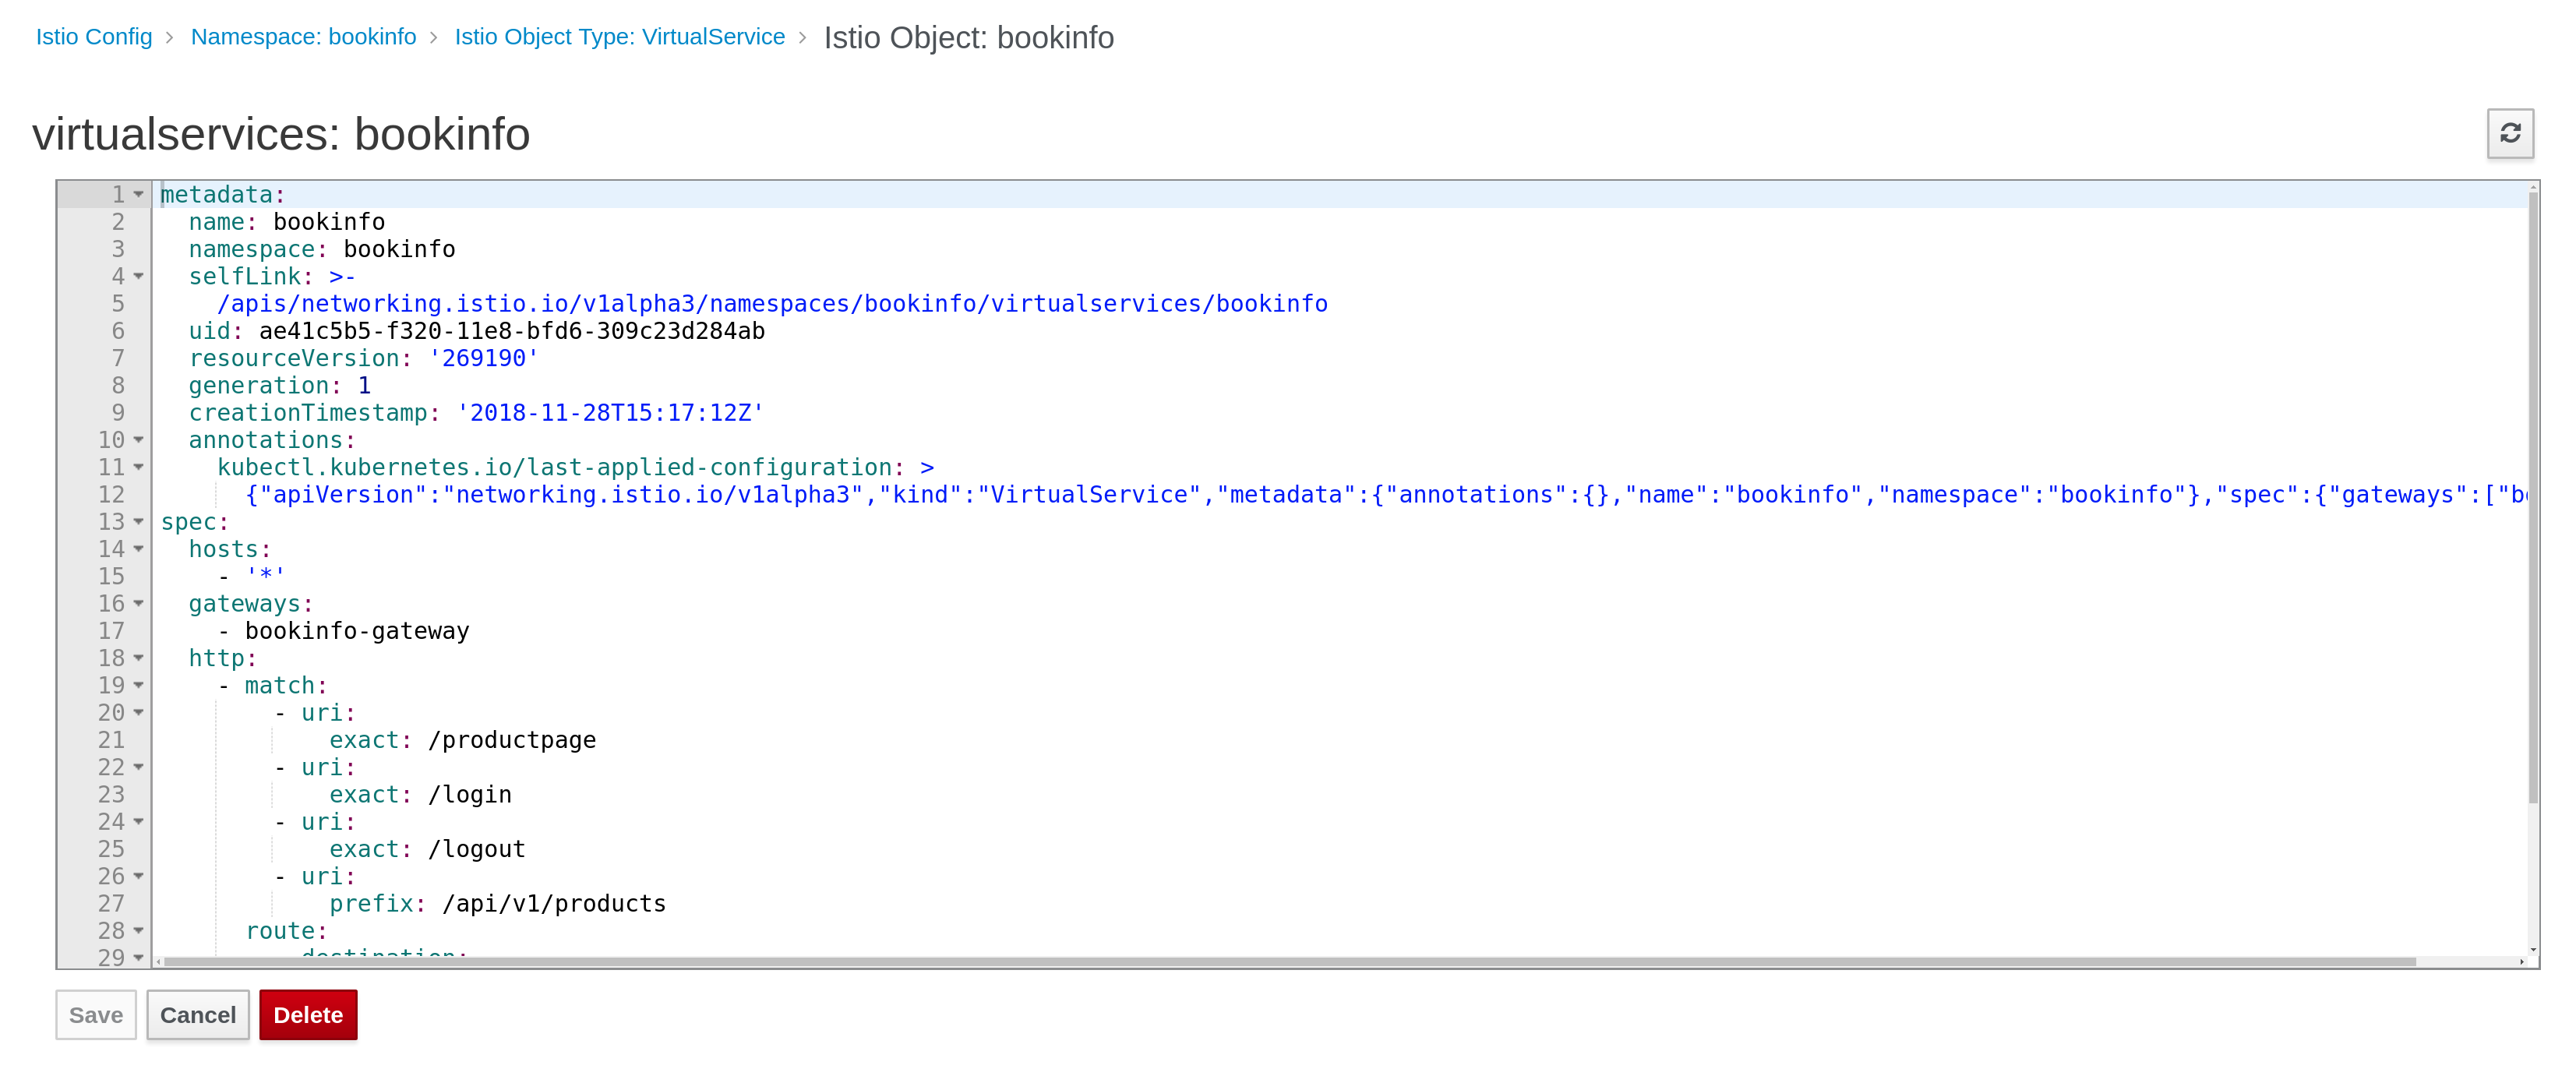
Task: Click the selfLink path value on line 5
Action: [772, 303]
